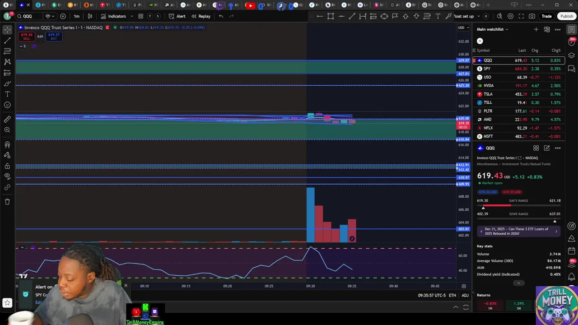Select NVDA in the watchlist
Screen dimensions: 578x325
tap(519, 86)
